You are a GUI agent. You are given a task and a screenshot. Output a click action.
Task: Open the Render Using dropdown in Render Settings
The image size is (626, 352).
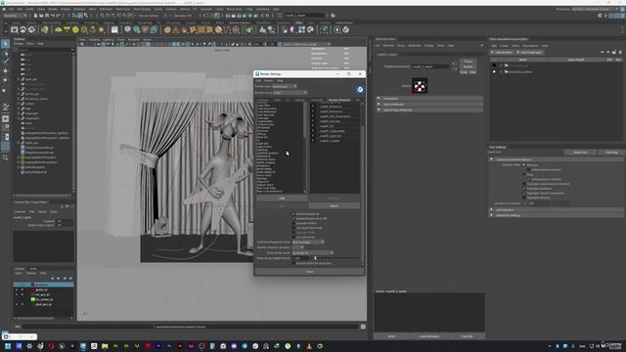click(290, 93)
